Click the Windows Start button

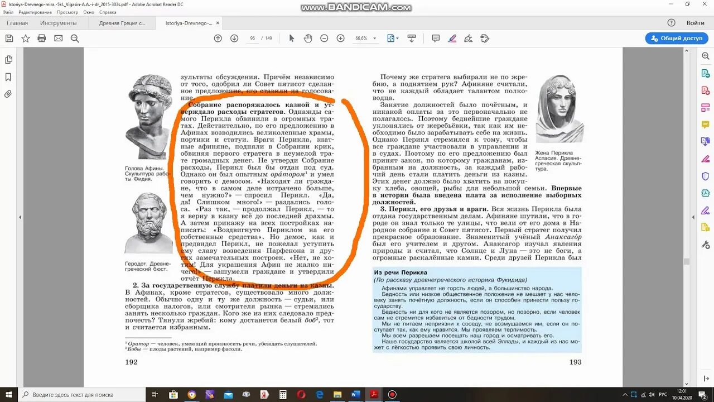click(x=9, y=394)
